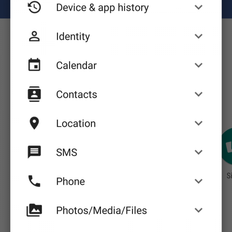
Task: Open the Contacts permission details arrow
Action: tap(198, 94)
